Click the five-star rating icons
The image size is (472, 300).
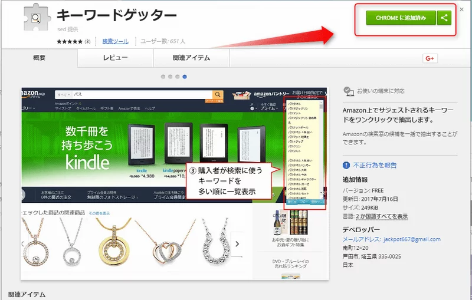coord(69,41)
